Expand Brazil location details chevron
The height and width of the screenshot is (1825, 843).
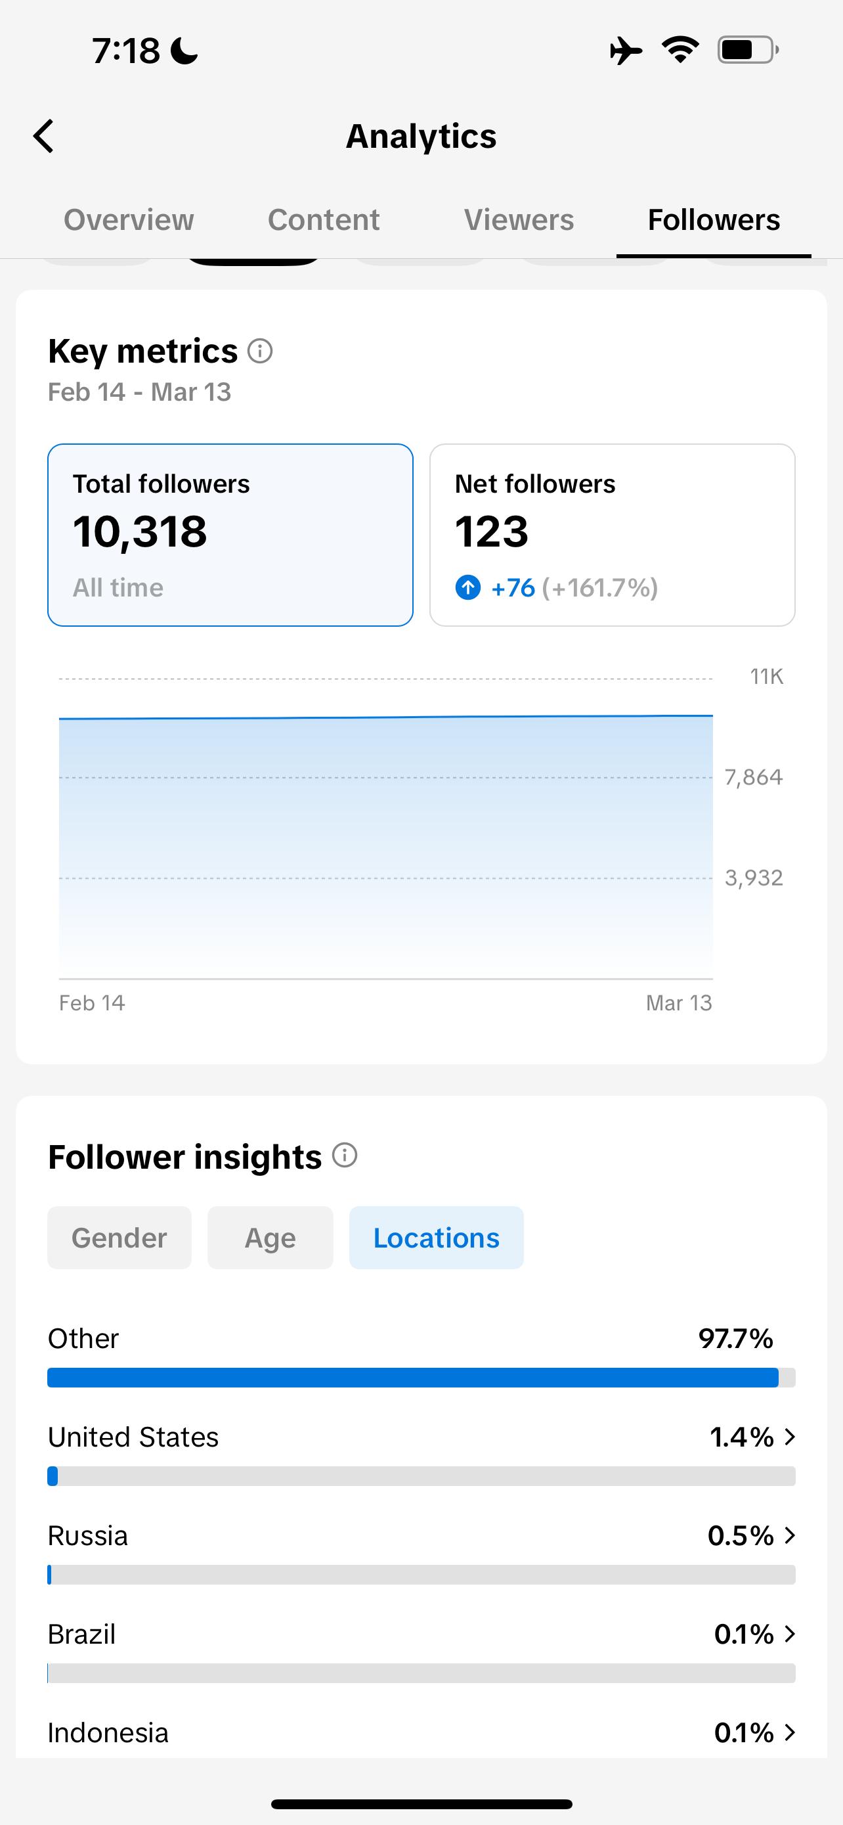click(x=790, y=1634)
